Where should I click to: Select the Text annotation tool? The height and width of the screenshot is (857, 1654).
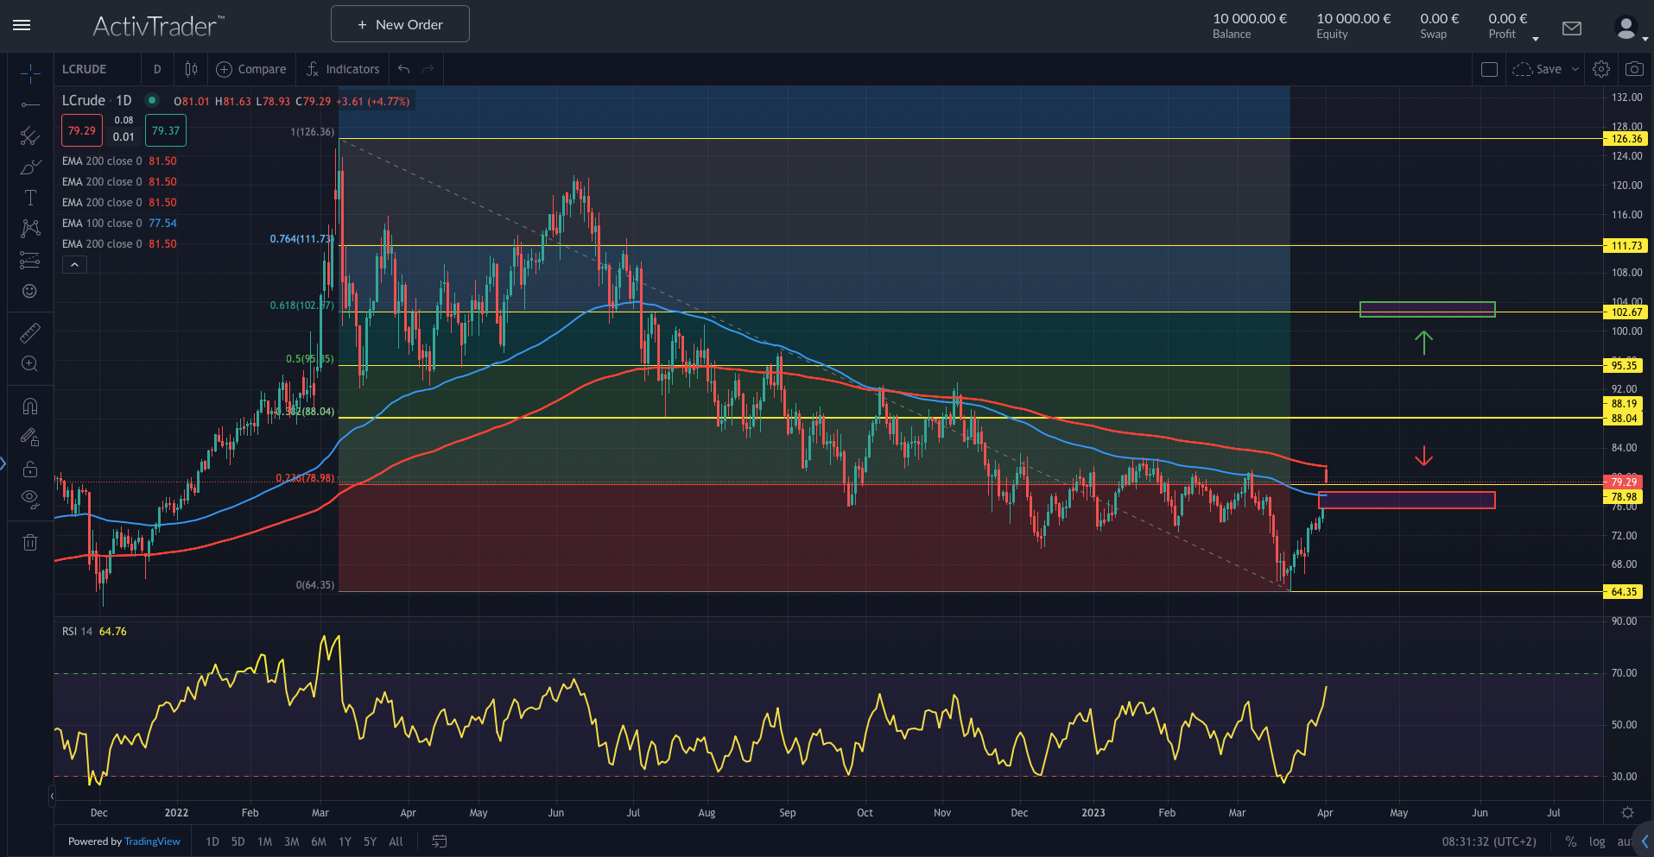(x=30, y=198)
